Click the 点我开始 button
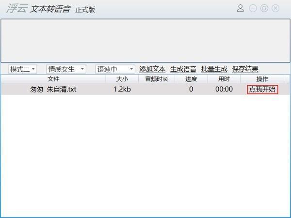Image resolution: width=291 pixels, height=218 pixels. [x=262, y=89]
